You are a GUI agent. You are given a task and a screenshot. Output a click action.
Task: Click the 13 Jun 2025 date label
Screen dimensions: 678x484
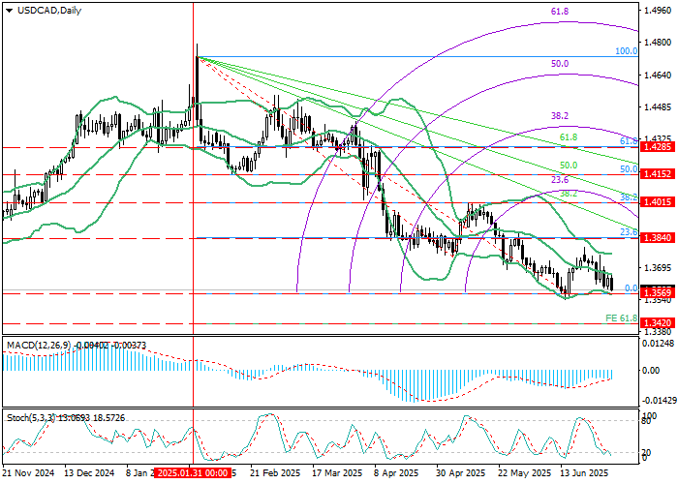coord(585,473)
